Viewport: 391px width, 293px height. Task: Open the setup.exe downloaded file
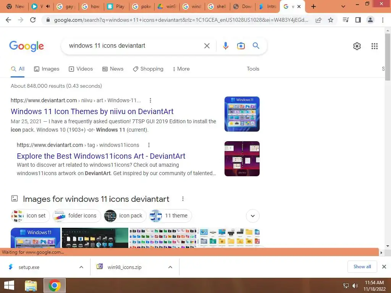(x=29, y=267)
